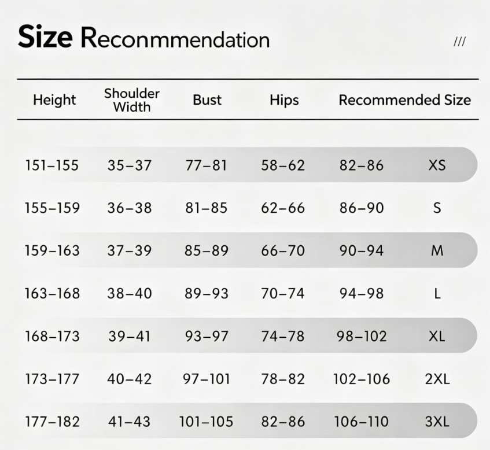Select the 2XL size label
490x450 pixels.
437,379
